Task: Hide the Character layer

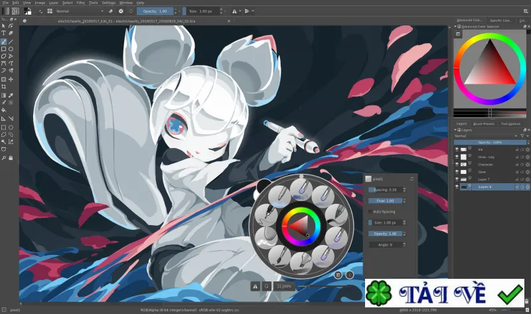Action: click(457, 164)
